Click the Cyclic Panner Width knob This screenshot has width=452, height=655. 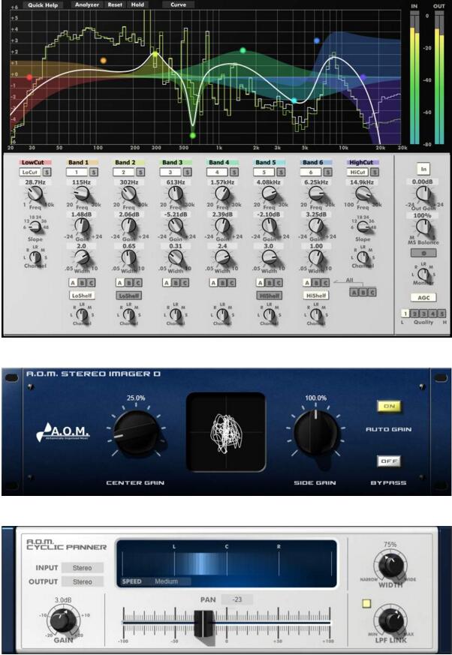(391, 565)
